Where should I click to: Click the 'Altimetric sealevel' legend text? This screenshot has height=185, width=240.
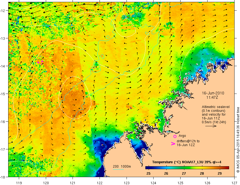(x=216, y=107)
